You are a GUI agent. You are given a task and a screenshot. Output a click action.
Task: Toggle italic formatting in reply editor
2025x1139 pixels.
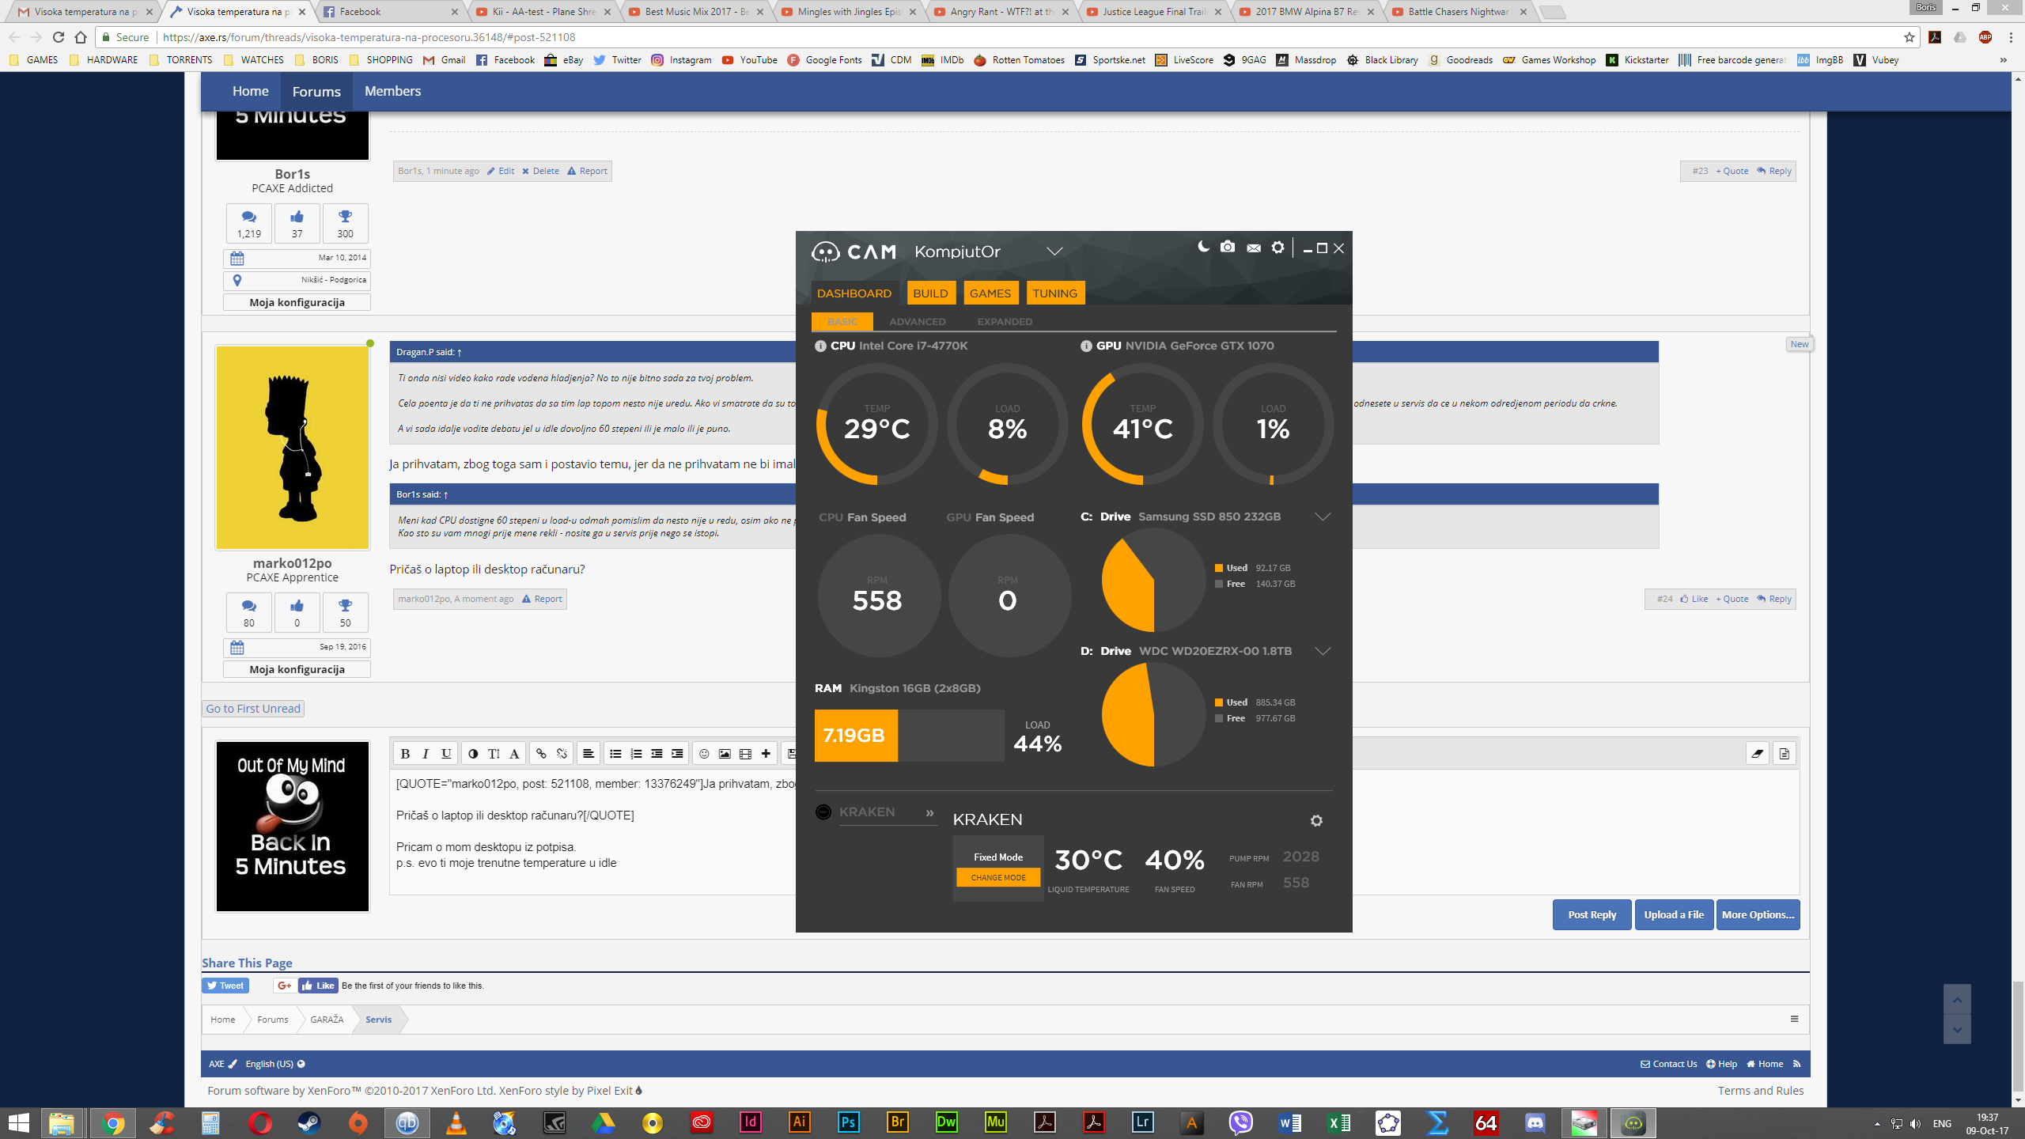point(426,754)
